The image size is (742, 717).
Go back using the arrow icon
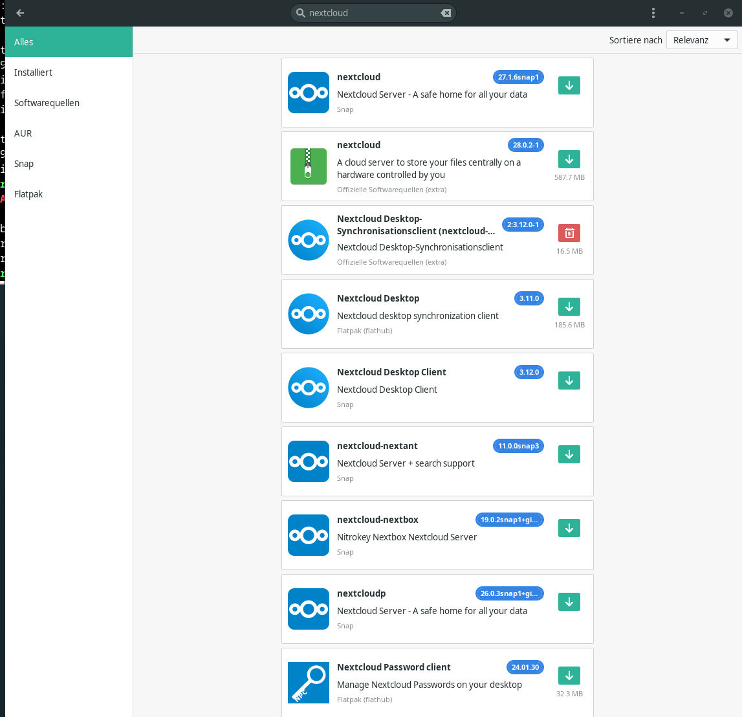(20, 13)
